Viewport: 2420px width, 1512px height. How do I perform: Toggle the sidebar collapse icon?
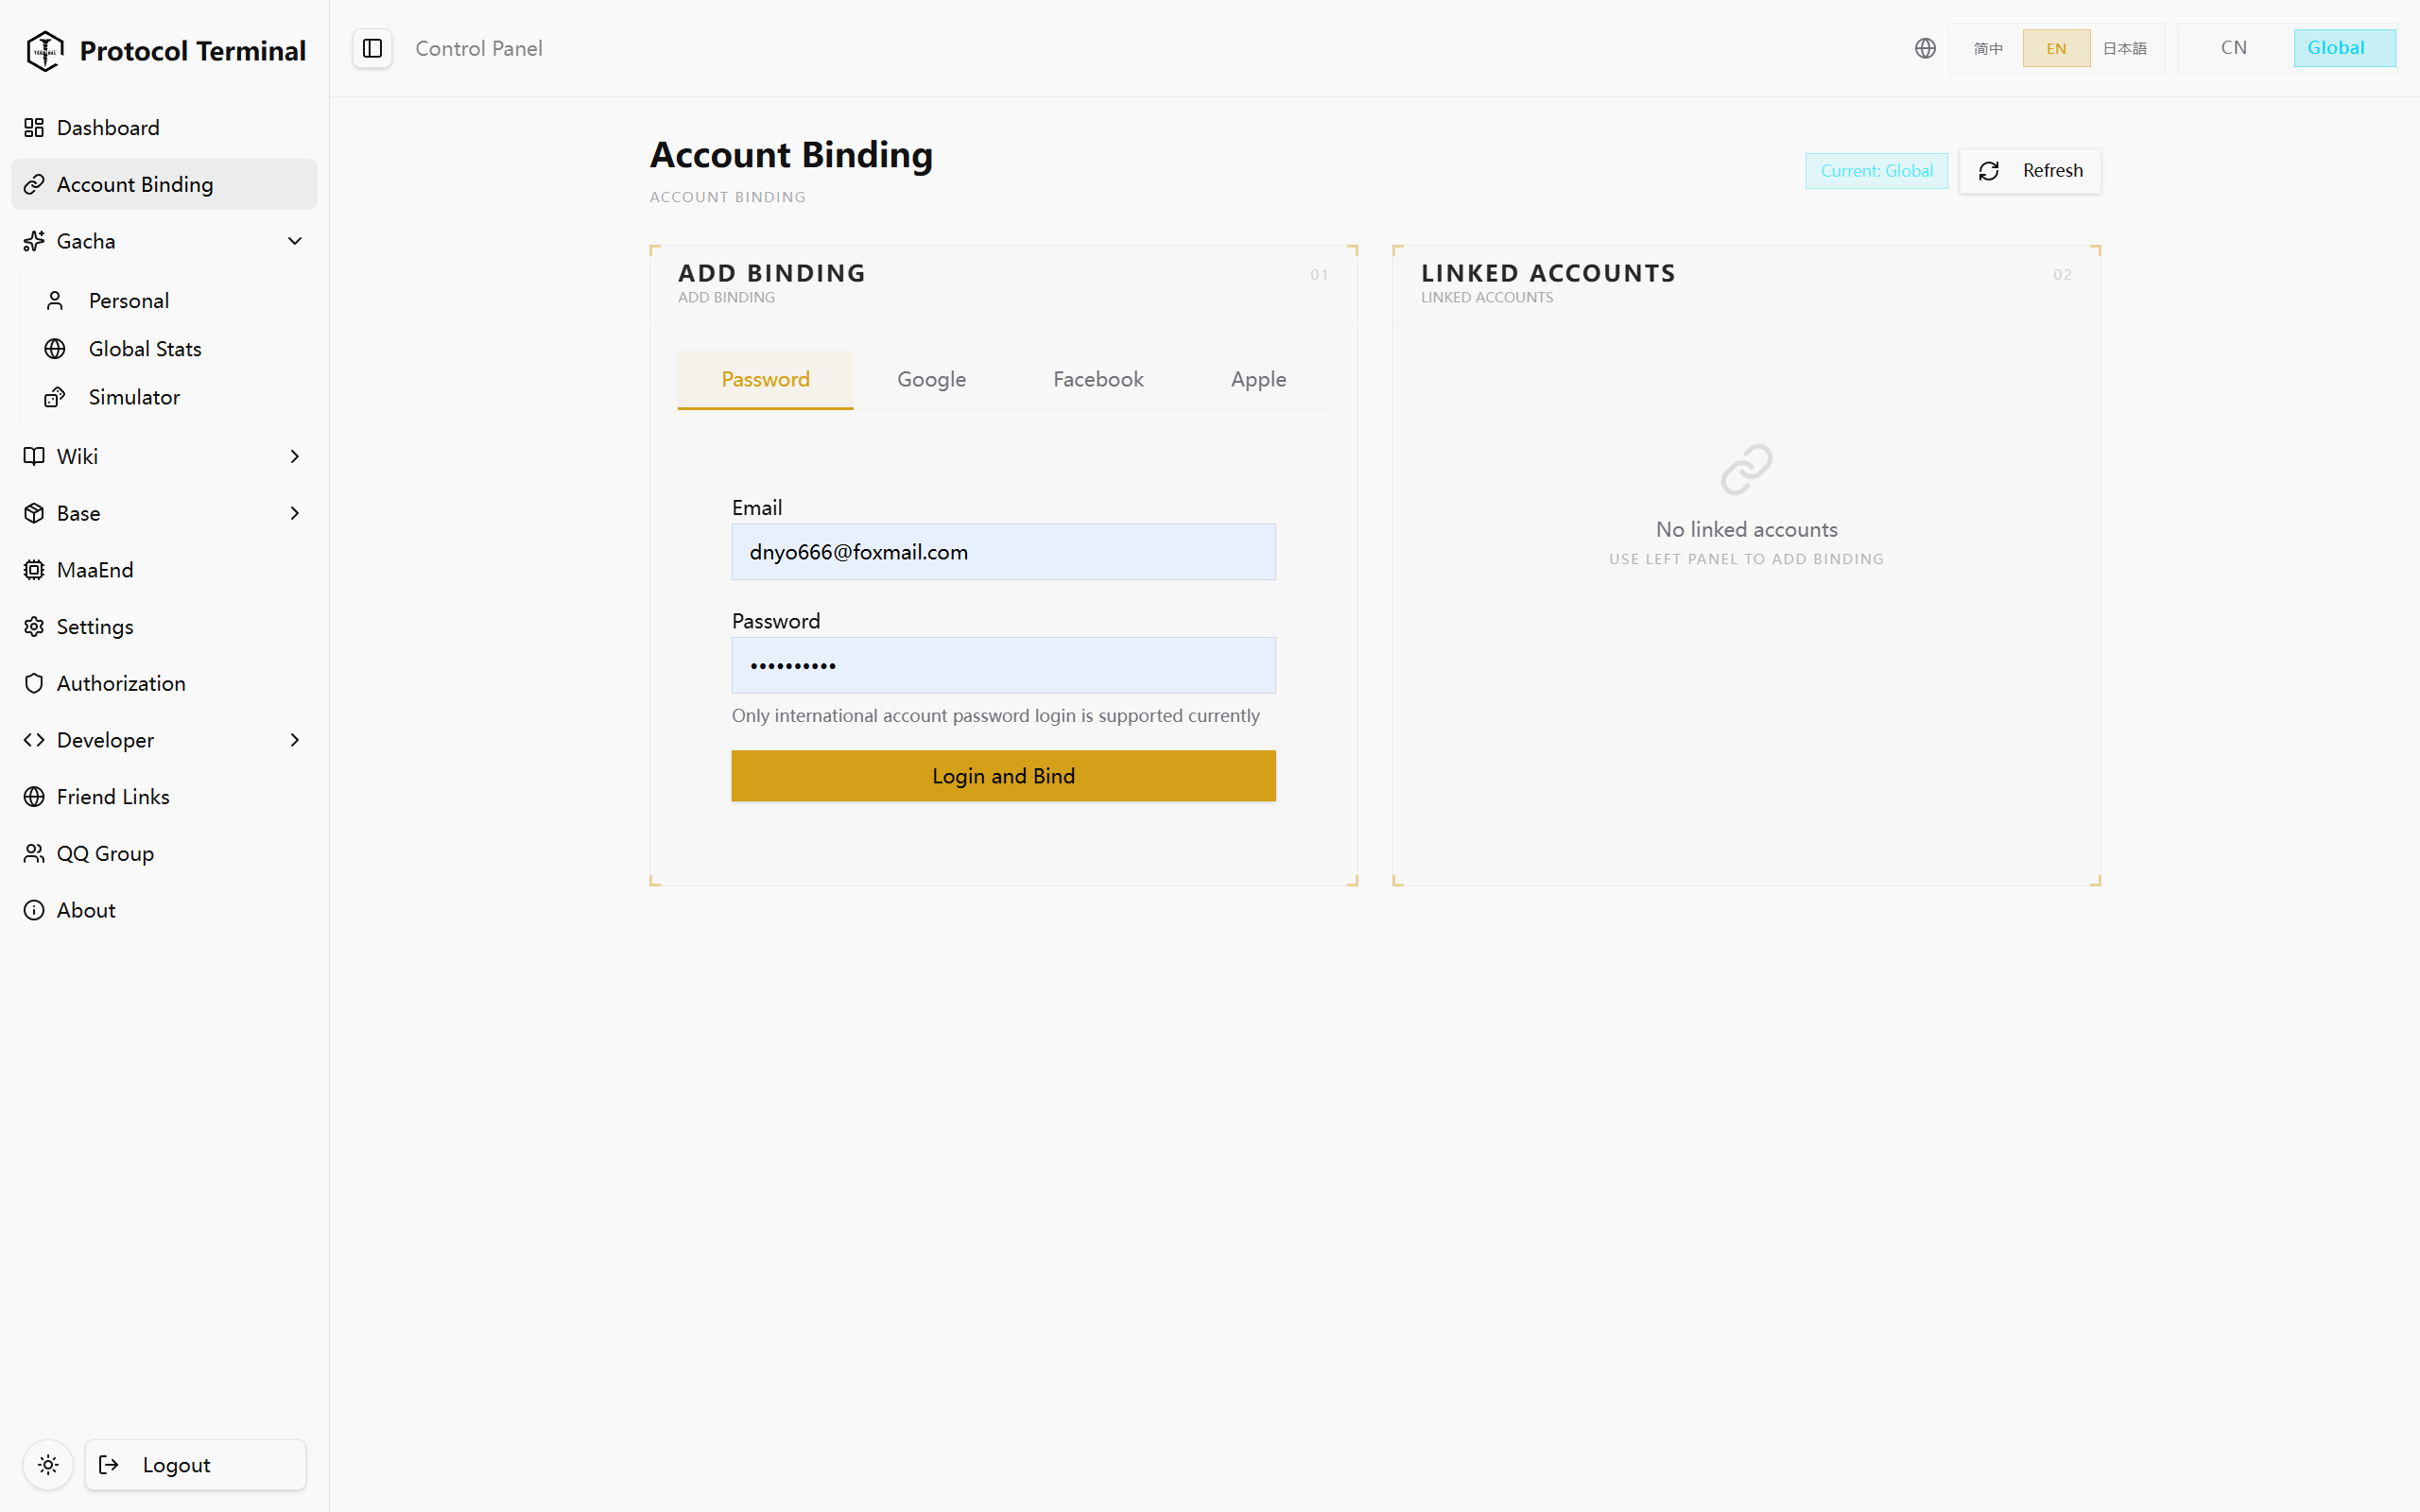pyautogui.click(x=372, y=48)
